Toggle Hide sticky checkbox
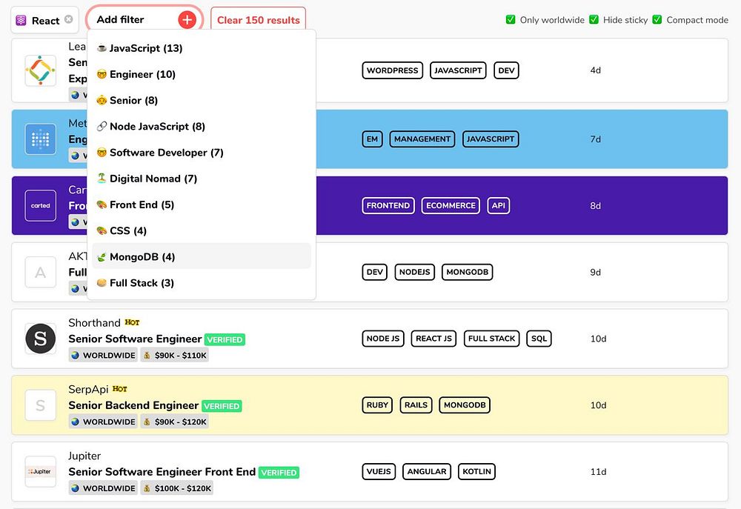Viewport: 741px width, 509px height. (x=594, y=19)
